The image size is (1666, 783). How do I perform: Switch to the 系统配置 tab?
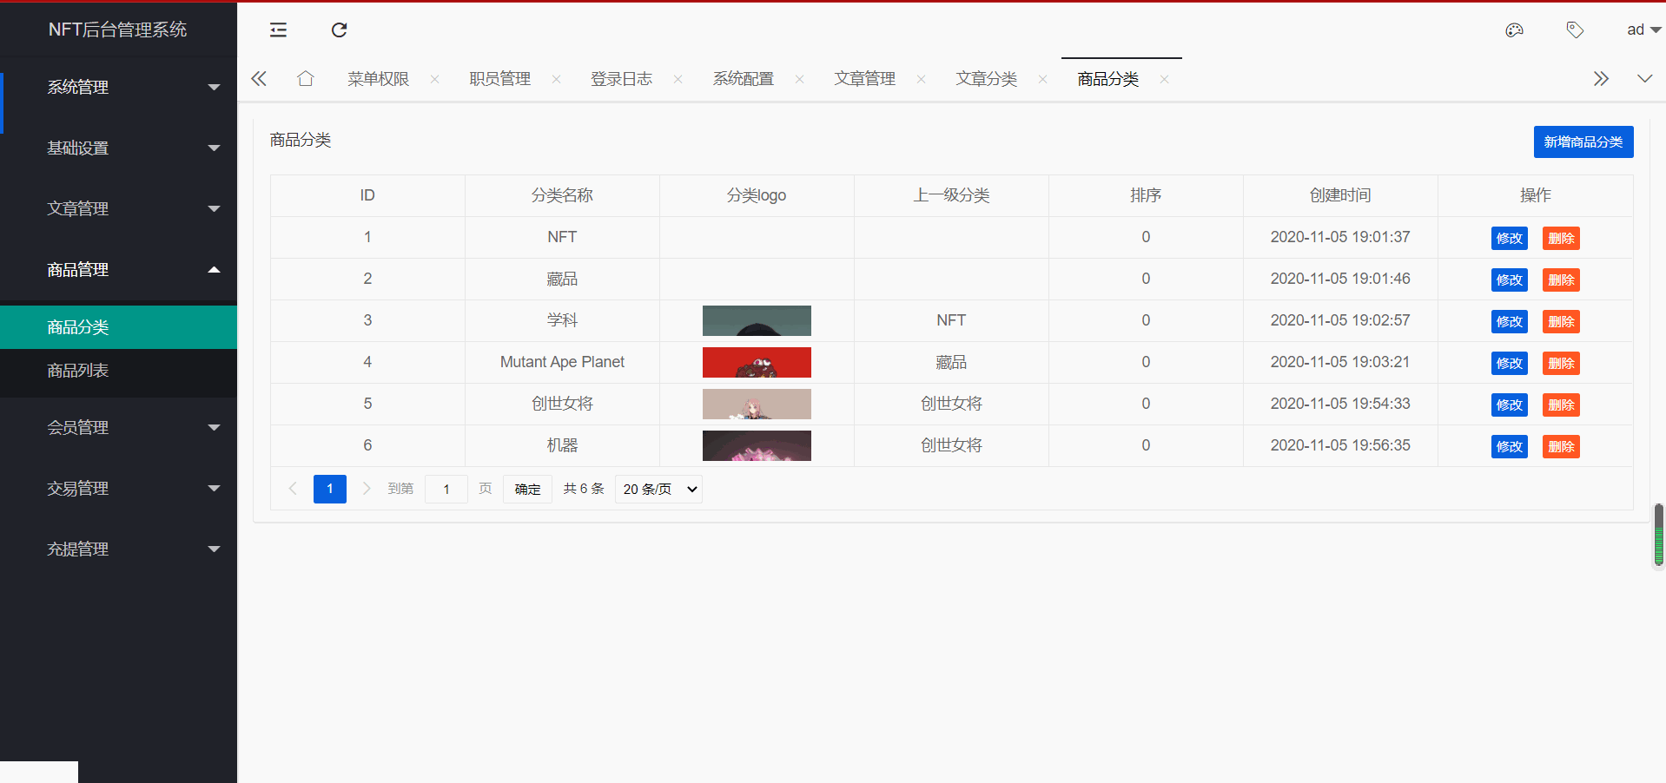(x=743, y=79)
